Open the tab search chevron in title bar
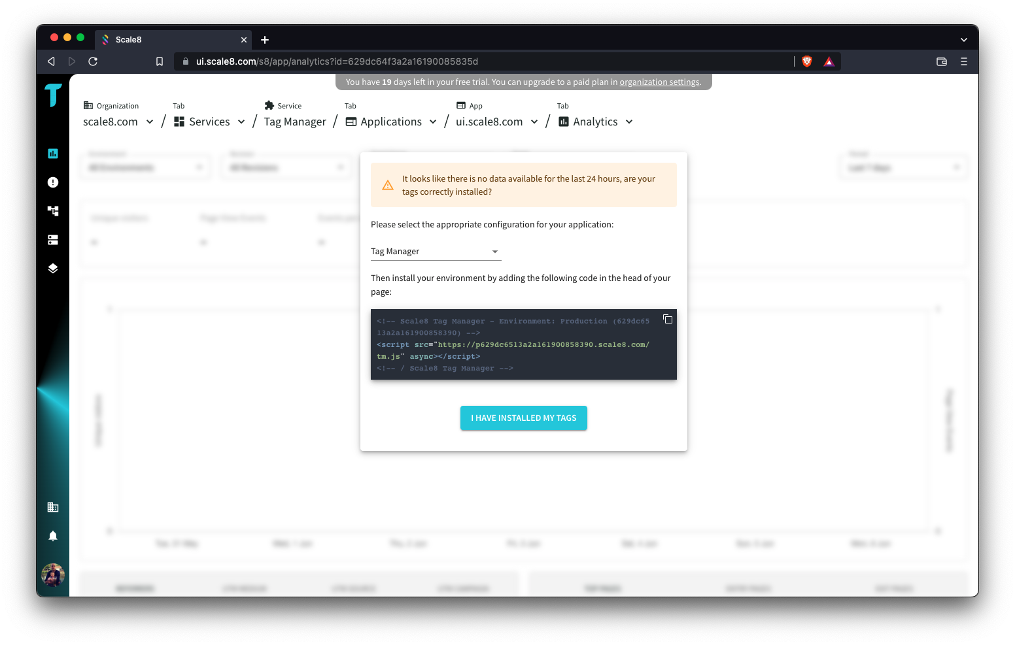 coord(964,40)
